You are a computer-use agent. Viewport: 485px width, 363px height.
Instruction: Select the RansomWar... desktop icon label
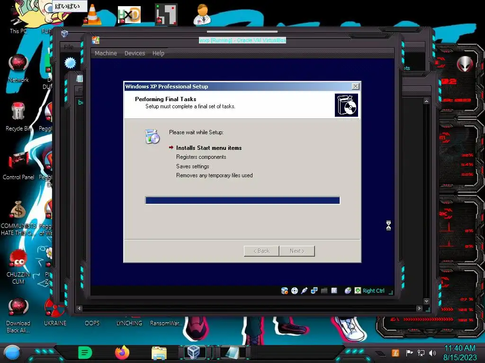(x=166, y=323)
